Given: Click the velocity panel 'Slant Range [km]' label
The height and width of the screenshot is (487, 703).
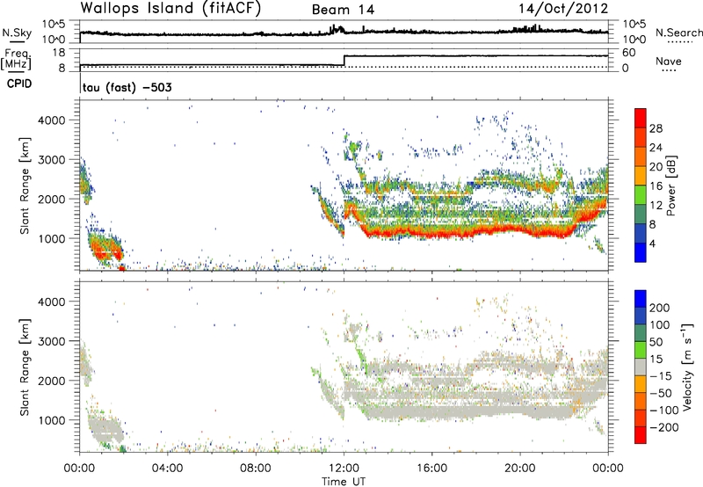Looking at the screenshot, I should (25, 367).
